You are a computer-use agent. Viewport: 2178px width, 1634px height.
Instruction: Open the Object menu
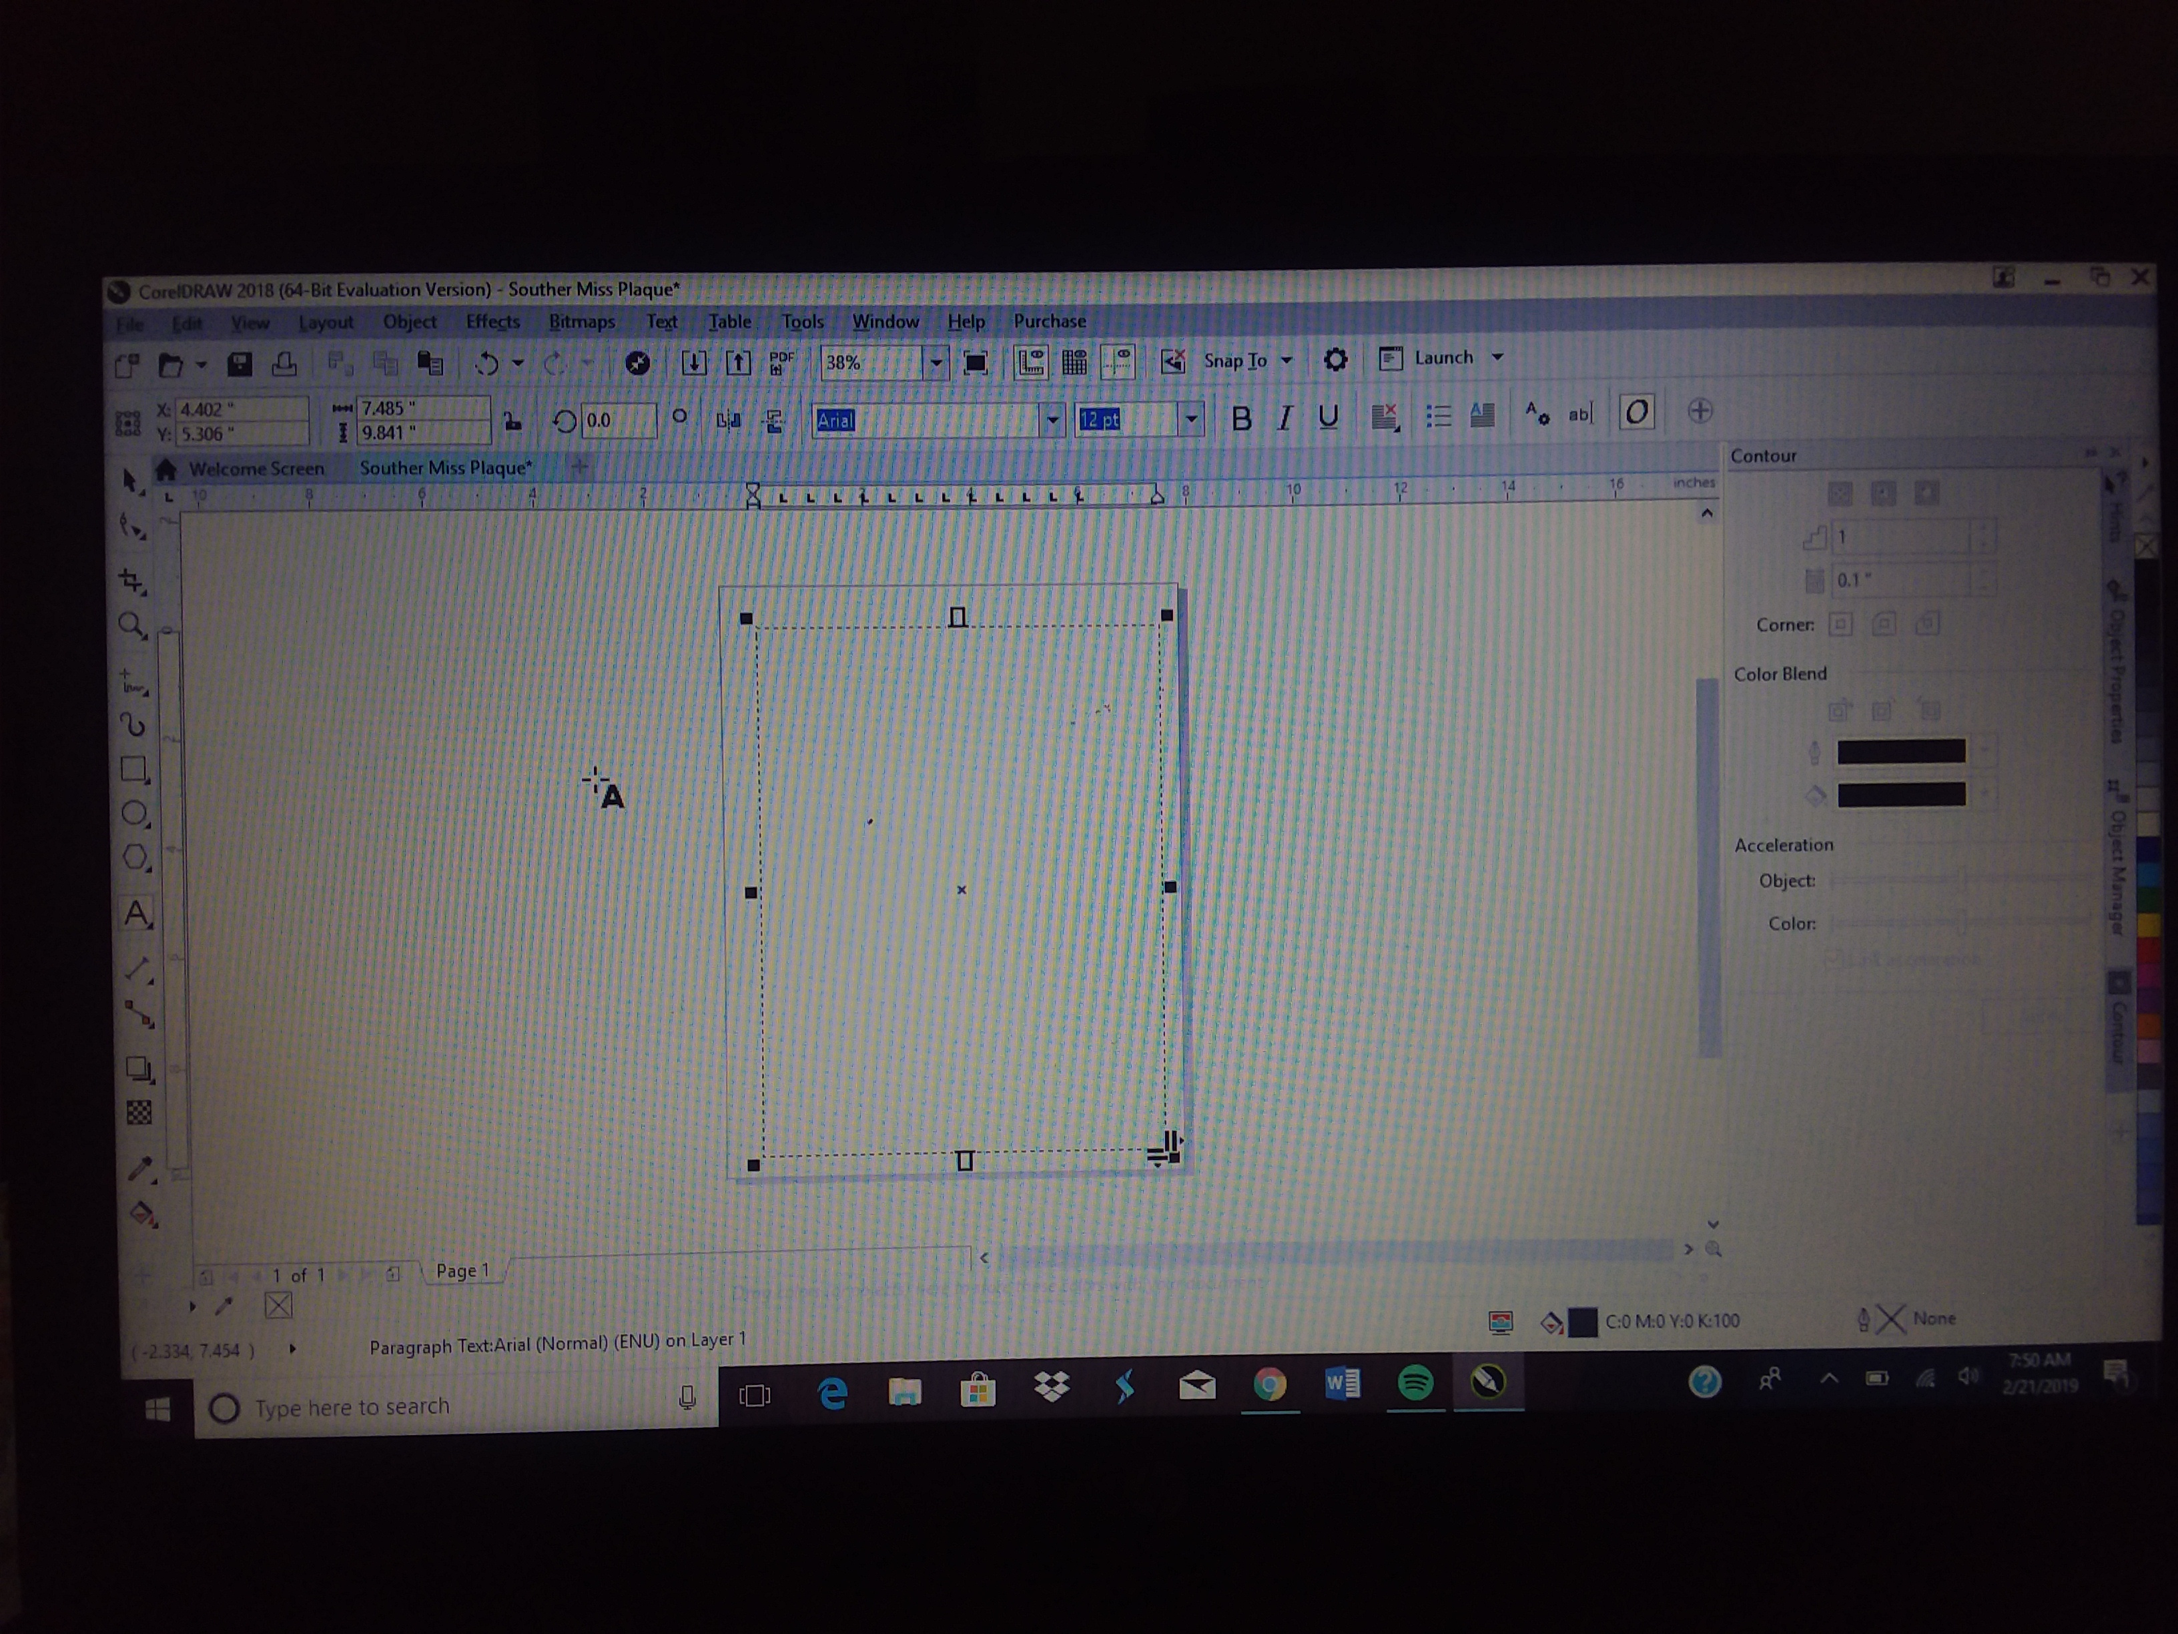410,322
